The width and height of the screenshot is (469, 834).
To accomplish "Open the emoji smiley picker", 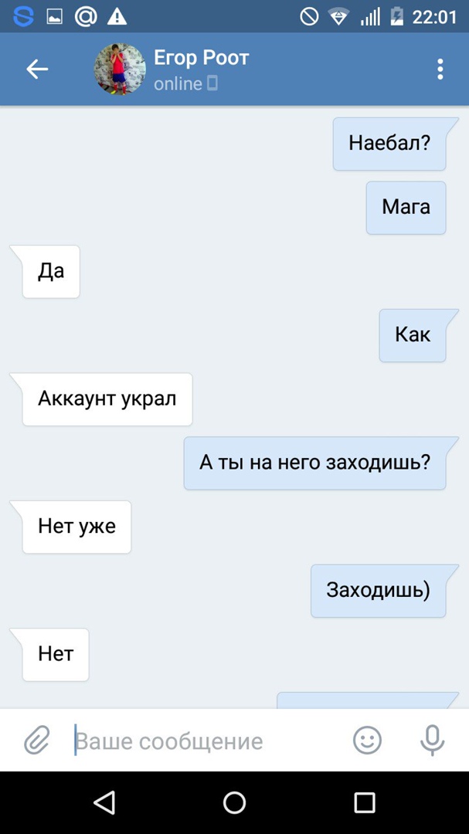I will click(367, 741).
